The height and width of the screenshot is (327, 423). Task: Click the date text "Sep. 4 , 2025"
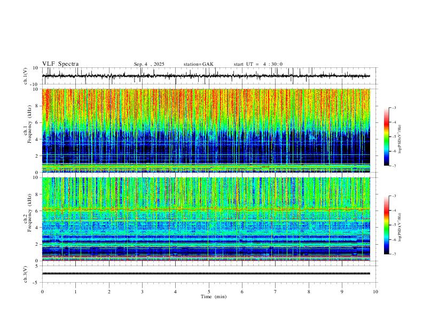[x=149, y=64]
